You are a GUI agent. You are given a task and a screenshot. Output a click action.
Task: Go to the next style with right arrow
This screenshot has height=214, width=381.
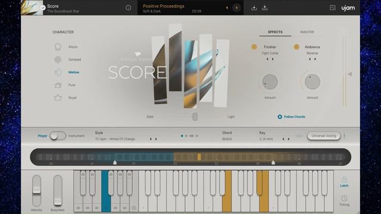[x=156, y=139]
